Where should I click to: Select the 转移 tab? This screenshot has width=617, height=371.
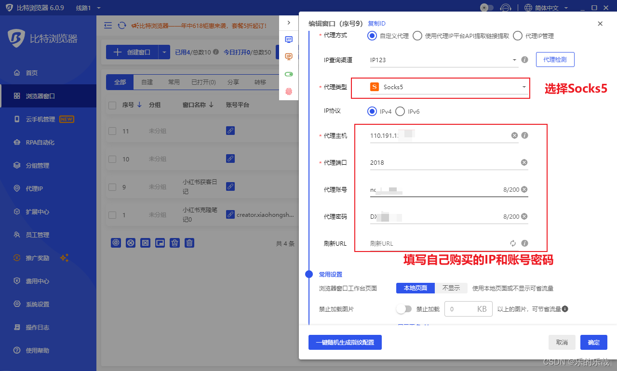point(260,82)
